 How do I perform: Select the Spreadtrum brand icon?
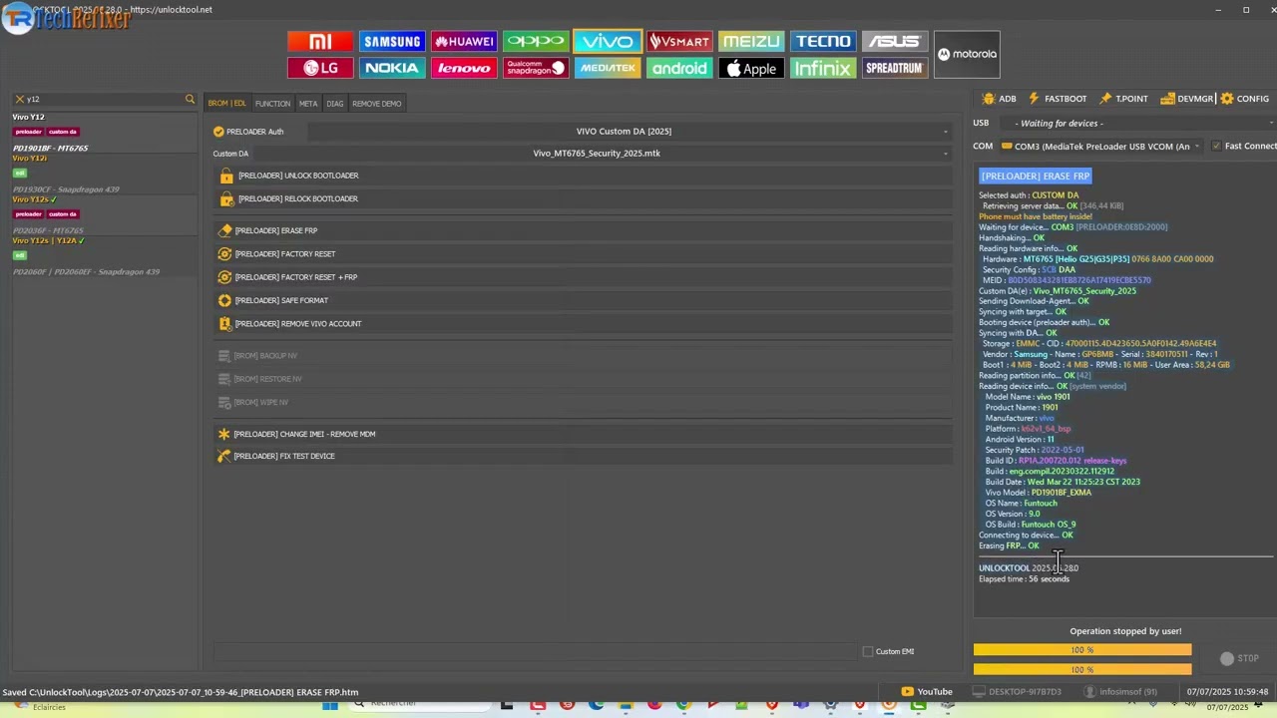coord(895,68)
